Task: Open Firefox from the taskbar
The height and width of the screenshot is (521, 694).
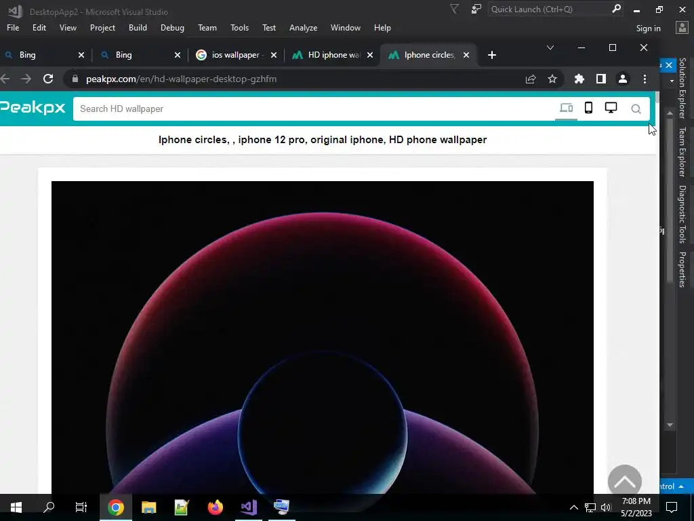Action: click(x=215, y=507)
